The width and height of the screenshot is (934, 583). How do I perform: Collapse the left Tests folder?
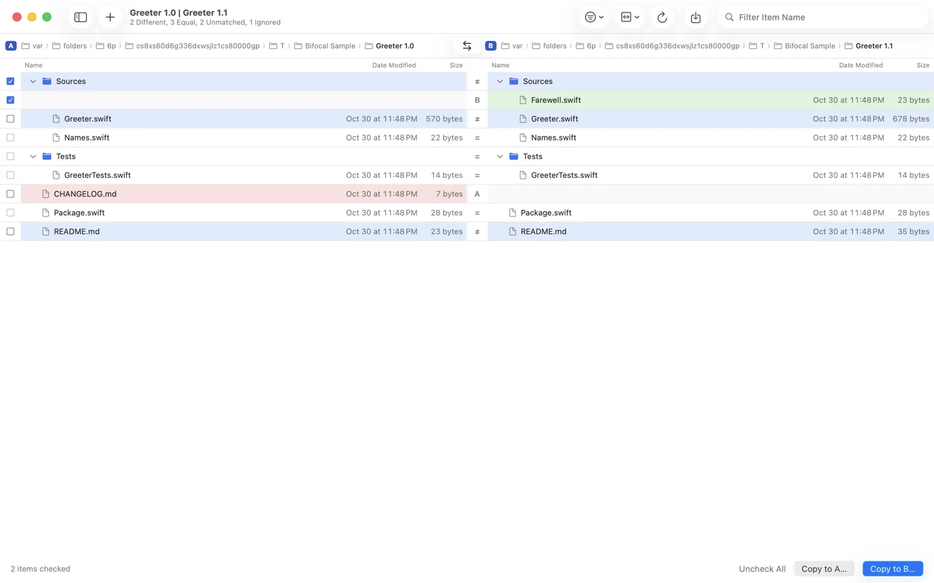pyautogui.click(x=33, y=156)
